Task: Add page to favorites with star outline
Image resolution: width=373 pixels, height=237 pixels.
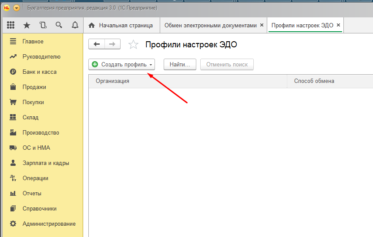Action: (133, 44)
